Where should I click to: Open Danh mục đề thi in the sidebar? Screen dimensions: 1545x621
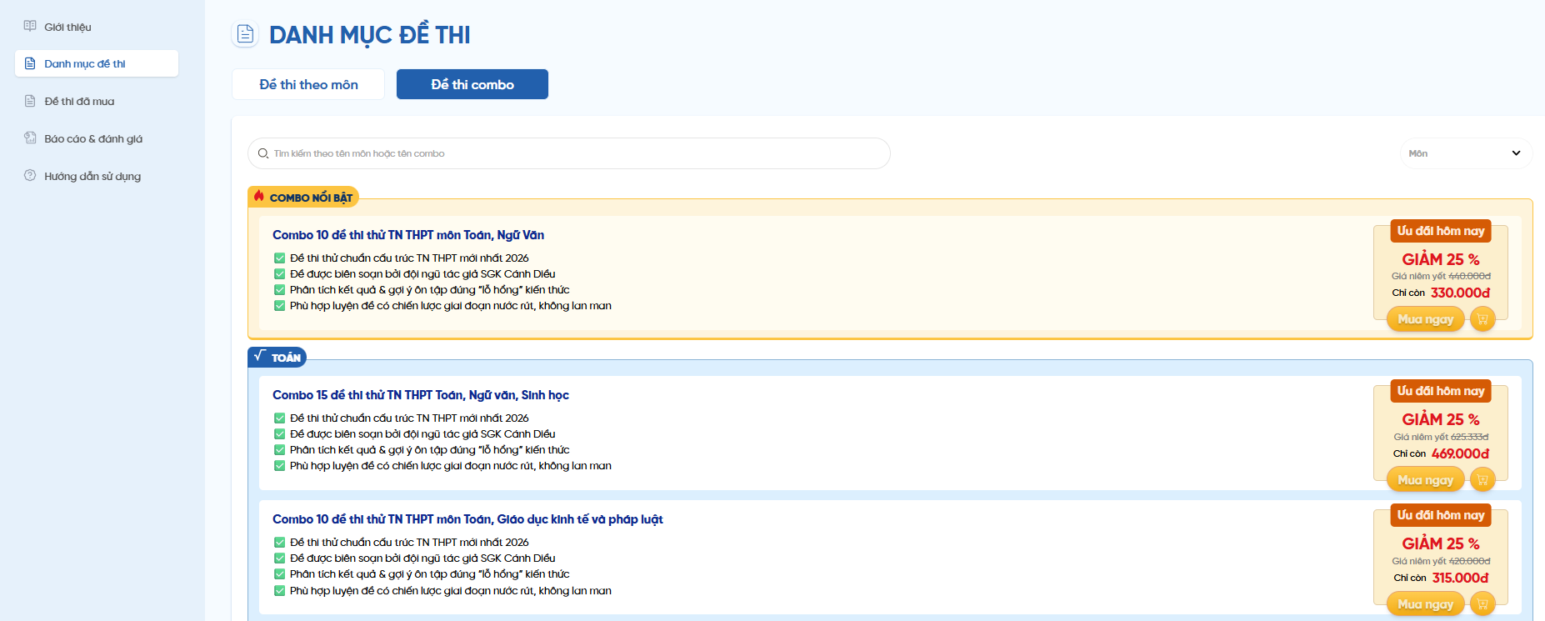(x=97, y=63)
